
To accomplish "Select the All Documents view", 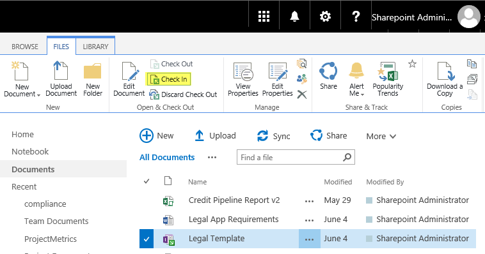I will tap(167, 158).
